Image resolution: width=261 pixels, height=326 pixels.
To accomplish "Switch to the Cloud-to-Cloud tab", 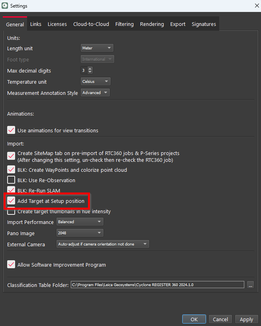I will point(91,24).
